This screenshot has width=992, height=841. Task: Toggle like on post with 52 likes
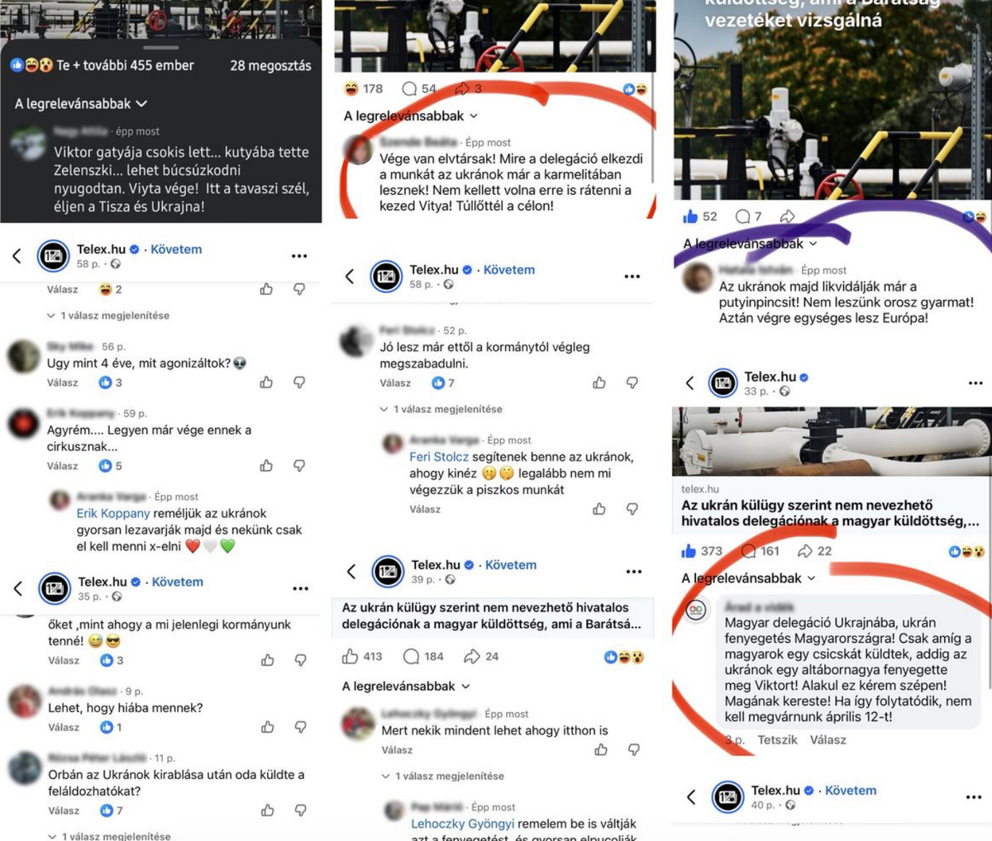pos(690,216)
